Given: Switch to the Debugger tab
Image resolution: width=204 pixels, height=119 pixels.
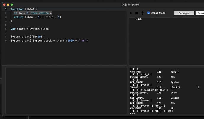Looking at the screenshot, I should [x=184, y=13].
